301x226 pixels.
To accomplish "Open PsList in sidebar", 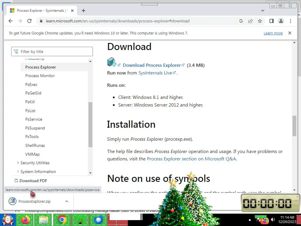I will 30,111.
